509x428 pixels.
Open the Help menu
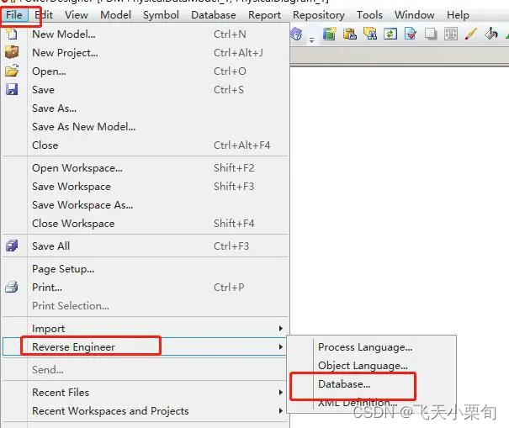click(458, 15)
